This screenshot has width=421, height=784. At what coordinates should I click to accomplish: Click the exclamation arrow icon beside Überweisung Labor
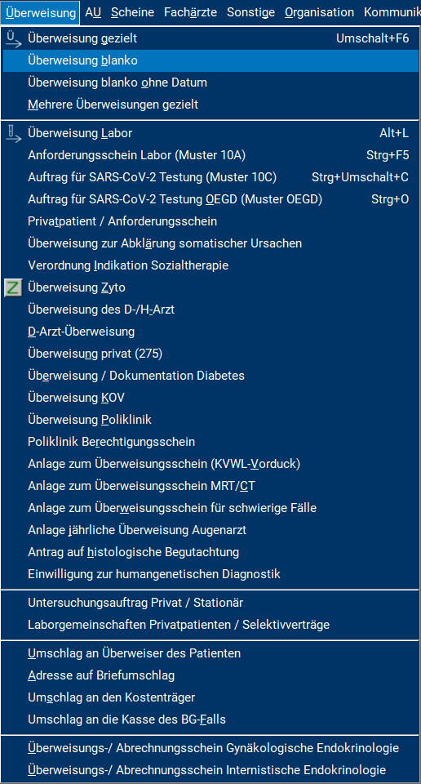(x=14, y=133)
